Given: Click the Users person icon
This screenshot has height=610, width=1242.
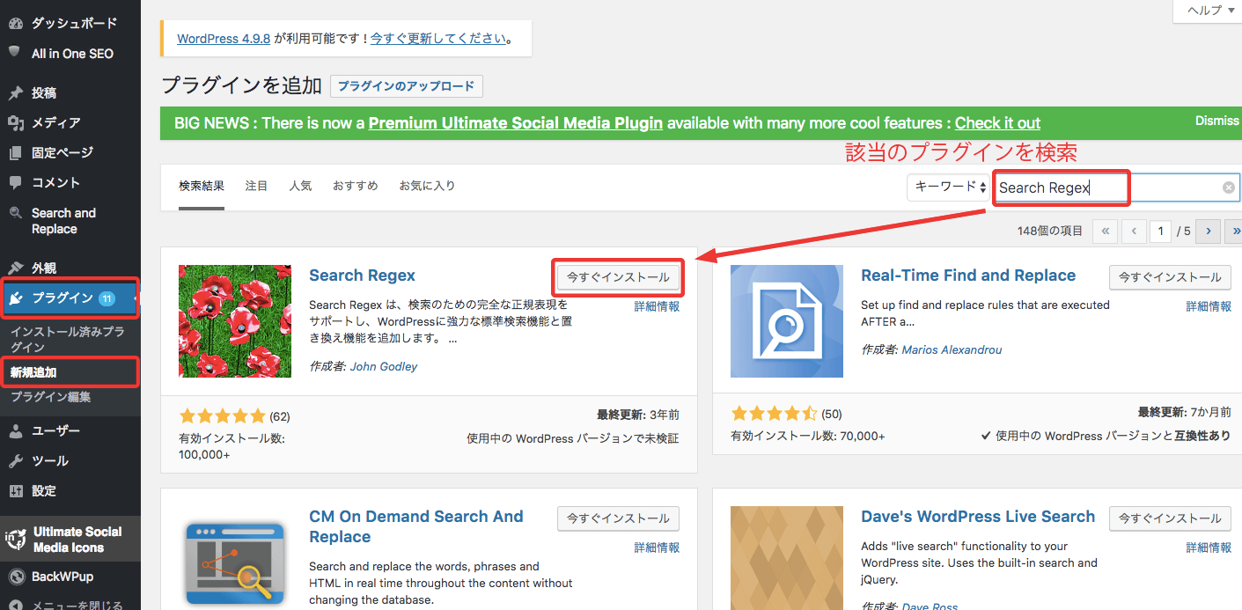Looking at the screenshot, I should pyautogui.click(x=15, y=430).
